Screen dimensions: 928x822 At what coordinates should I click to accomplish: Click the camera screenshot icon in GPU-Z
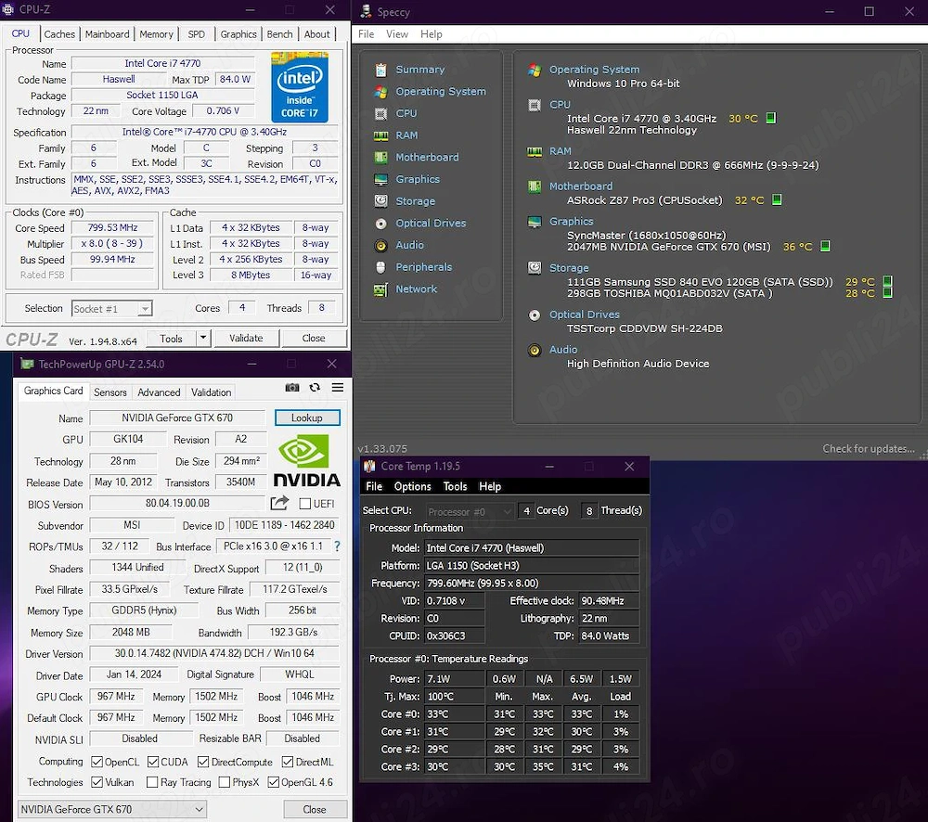(291, 388)
